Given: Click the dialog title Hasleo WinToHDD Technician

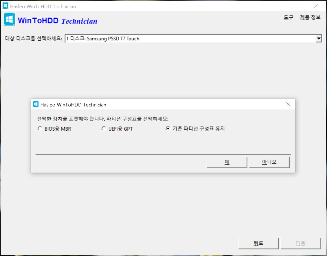Looking at the screenshot, I should [73, 105].
